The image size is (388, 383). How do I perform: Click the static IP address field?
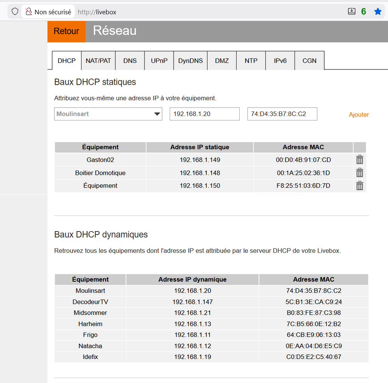(x=204, y=114)
